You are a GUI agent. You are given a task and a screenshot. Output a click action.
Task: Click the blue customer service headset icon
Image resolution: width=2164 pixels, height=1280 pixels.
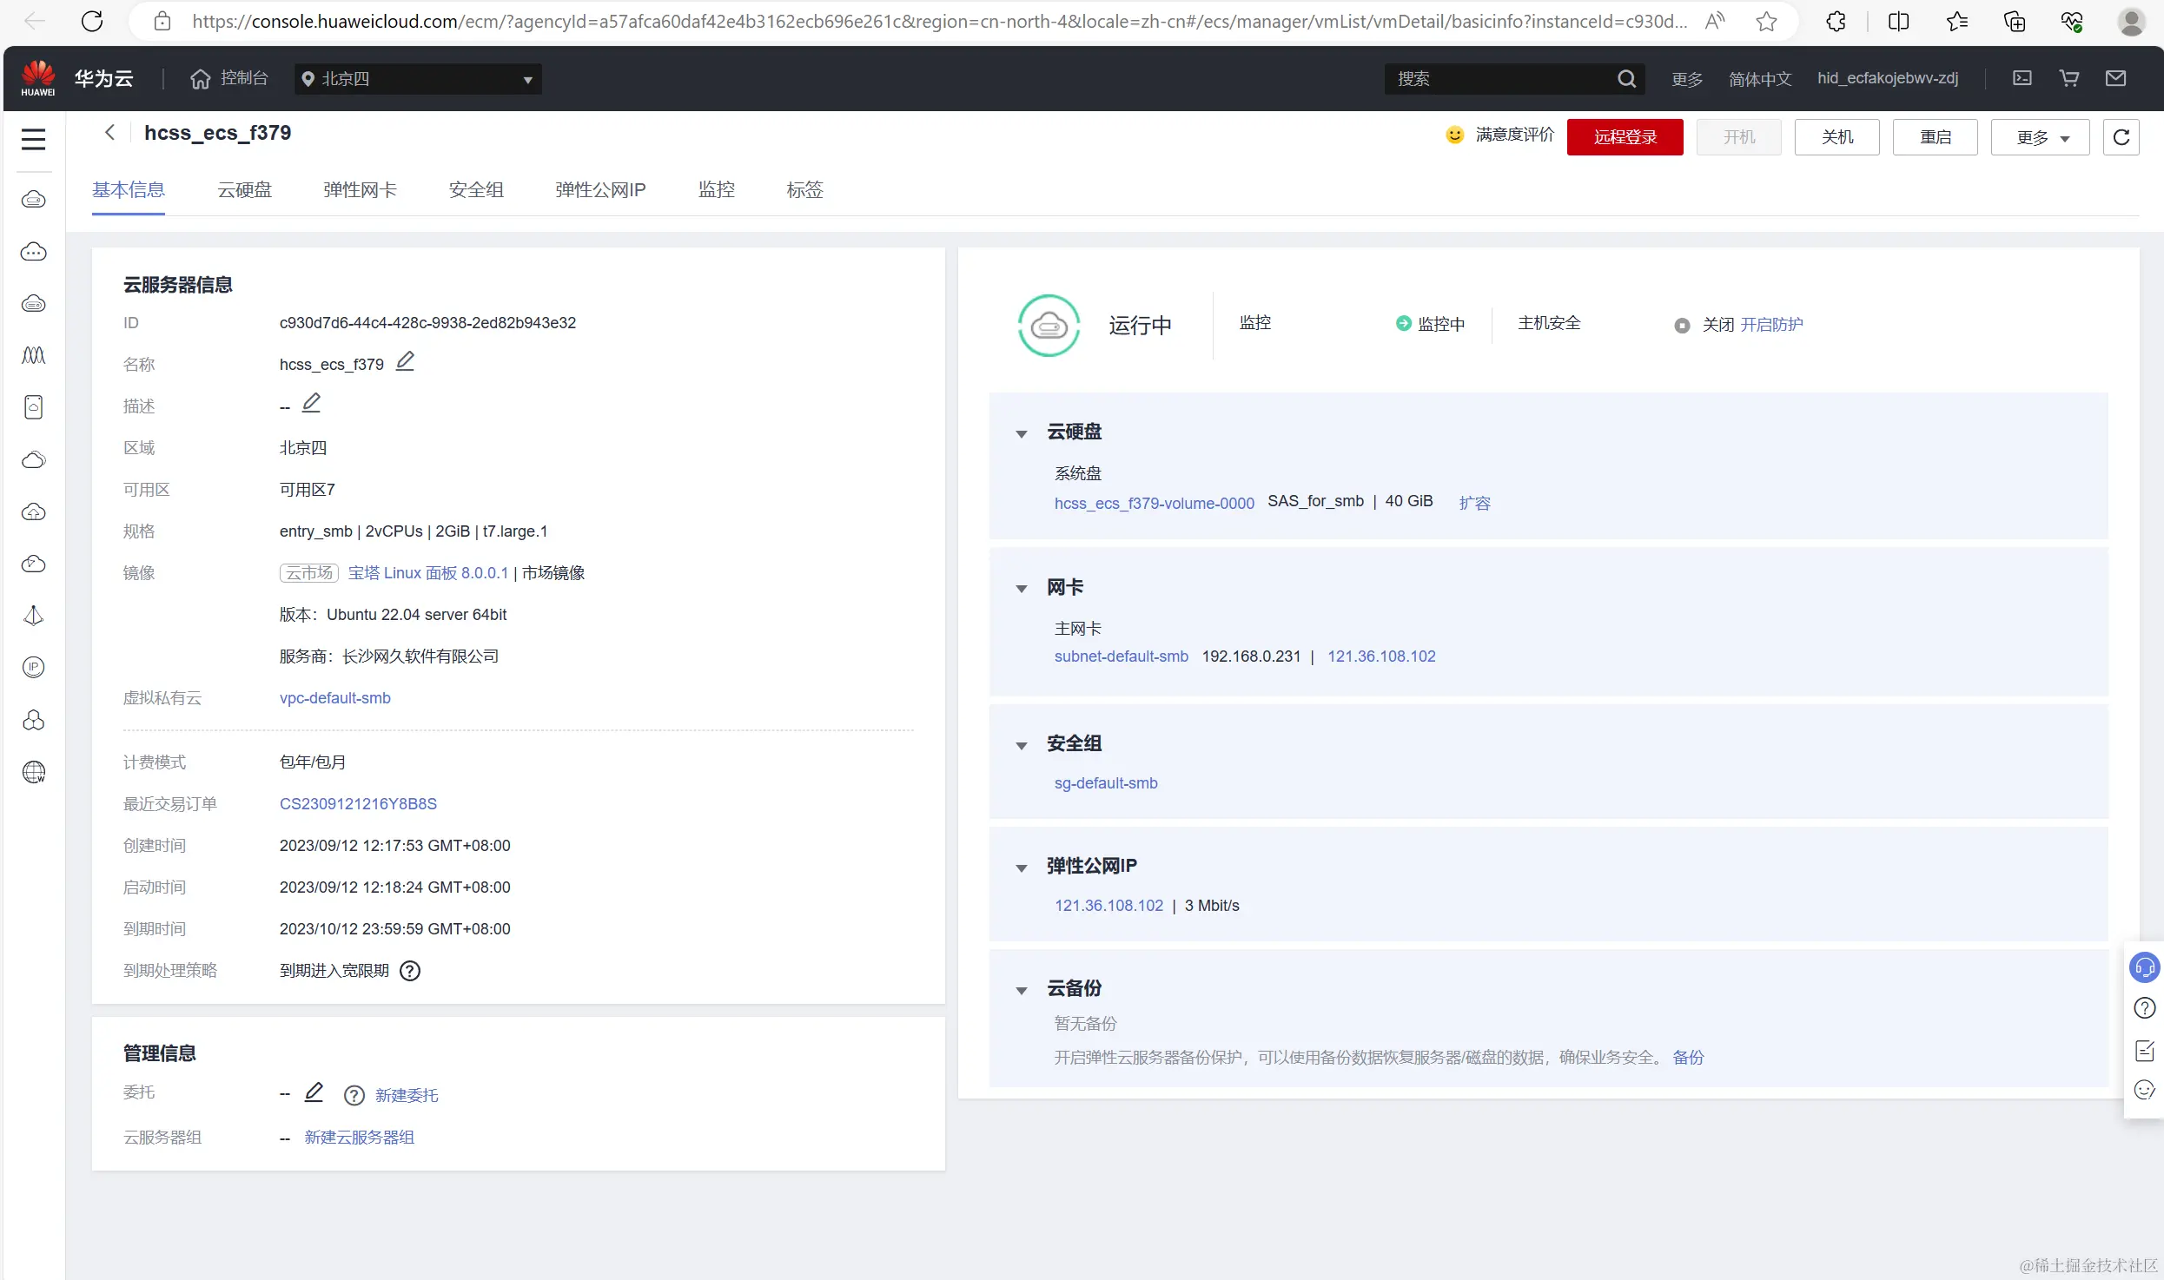(2144, 967)
